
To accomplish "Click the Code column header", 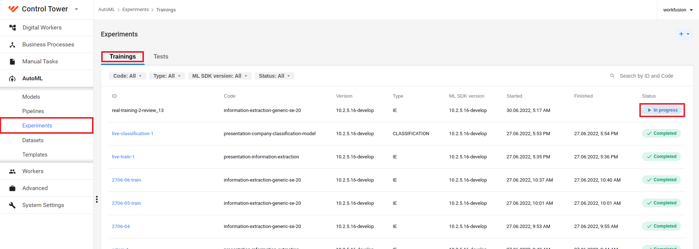I will 230,96.
